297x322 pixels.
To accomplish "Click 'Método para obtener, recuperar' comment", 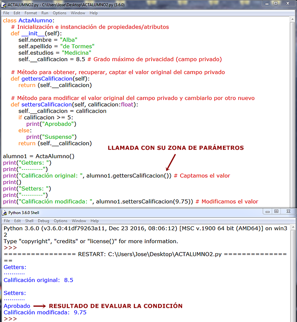I will pos(118,72).
